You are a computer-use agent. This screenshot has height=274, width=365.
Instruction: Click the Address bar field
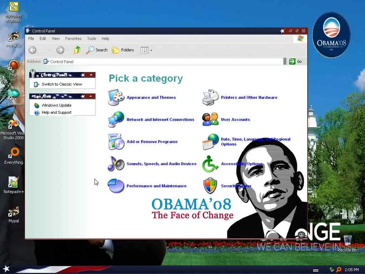coord(163,61)
